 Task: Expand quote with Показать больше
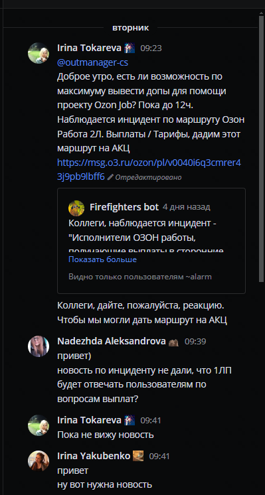[x=103, y=259]
